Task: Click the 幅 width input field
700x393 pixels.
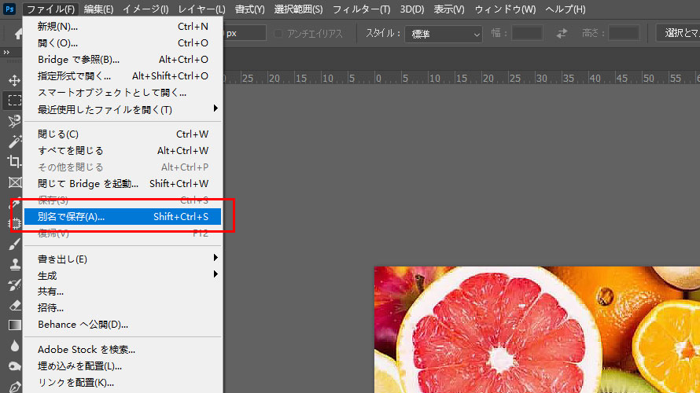Action: coord(527,33)
